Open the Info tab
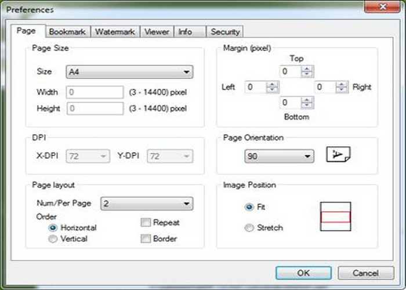The height and width of the screenshot is (290, 406). (x=190, y=32)
